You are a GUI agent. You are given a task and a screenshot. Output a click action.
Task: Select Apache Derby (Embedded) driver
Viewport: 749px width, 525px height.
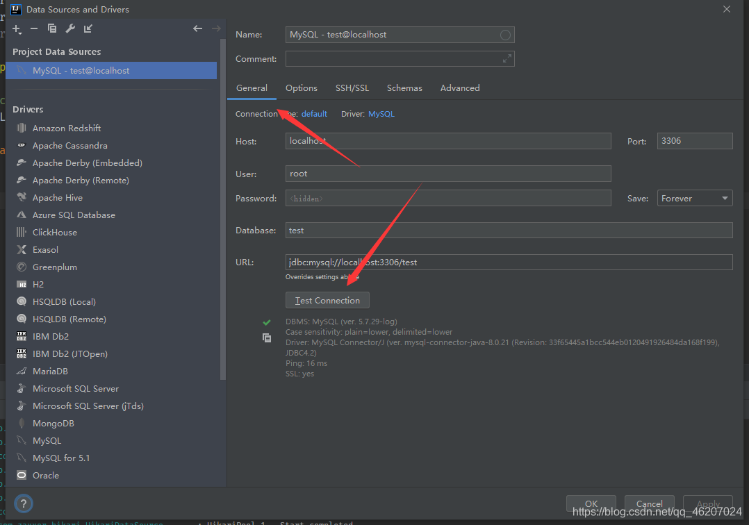(x=87, y=162)
